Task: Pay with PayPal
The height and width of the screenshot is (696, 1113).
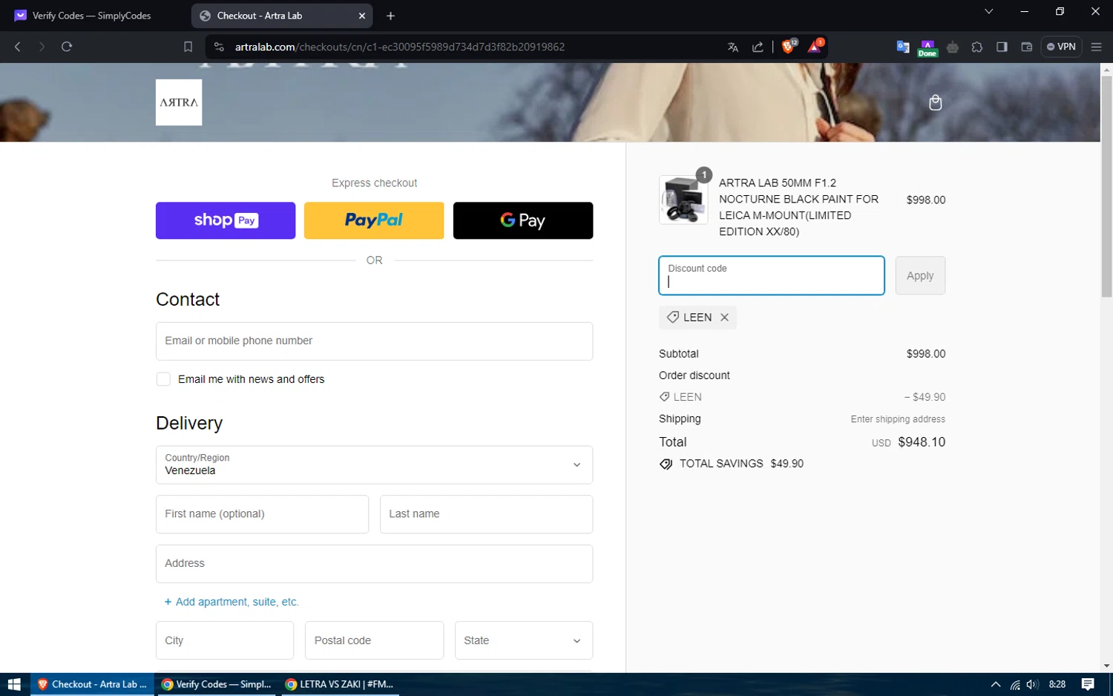Action: coord(374,220)
